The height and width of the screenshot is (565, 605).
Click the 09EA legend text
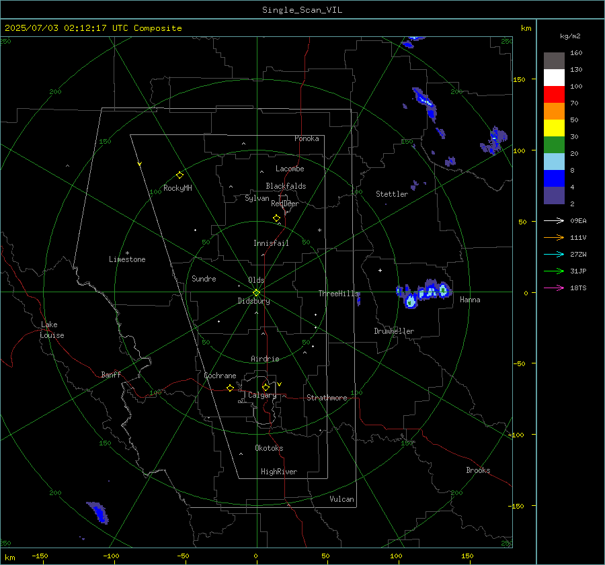coord(578,220)
